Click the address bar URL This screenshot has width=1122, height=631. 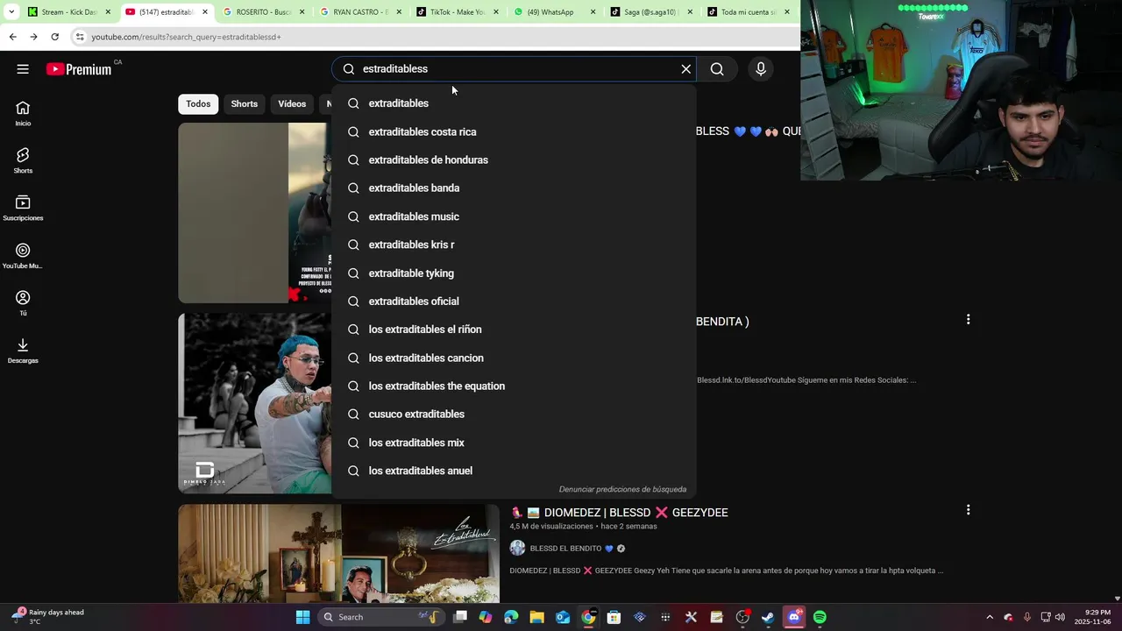point(186,37)
